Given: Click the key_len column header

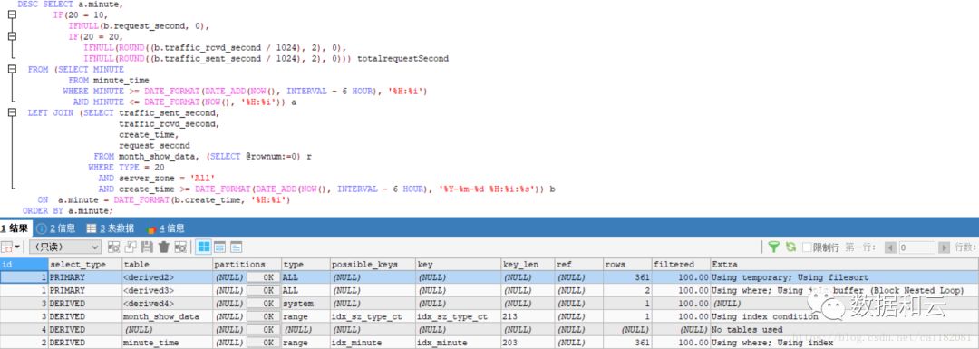Looking at the screenshot, I should coord(528,264).
